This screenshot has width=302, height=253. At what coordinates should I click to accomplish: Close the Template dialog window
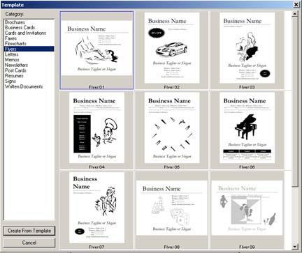296,4
